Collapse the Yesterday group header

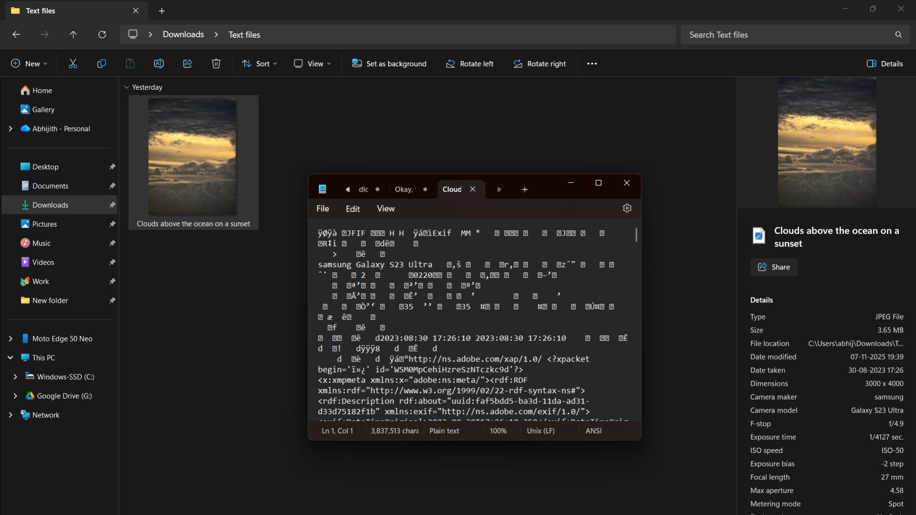tap(126, 87)
